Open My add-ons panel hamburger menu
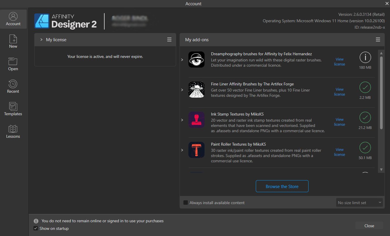Screen dimensions: 390x236 click(x=378, y=39)
